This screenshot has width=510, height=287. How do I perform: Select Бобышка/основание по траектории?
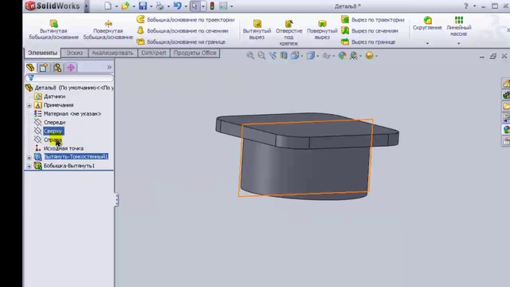tap(186, 20)
